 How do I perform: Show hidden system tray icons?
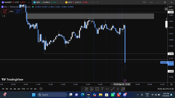coord(138,95)
